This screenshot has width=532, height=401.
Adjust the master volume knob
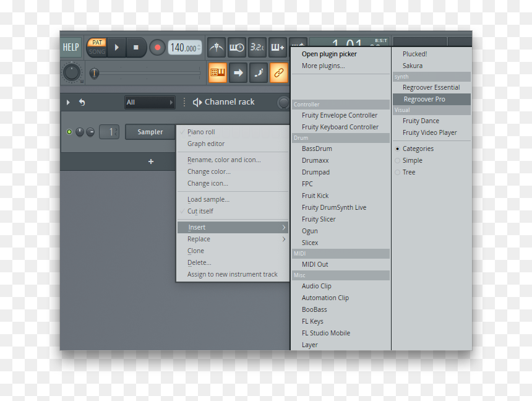(72, 72)
